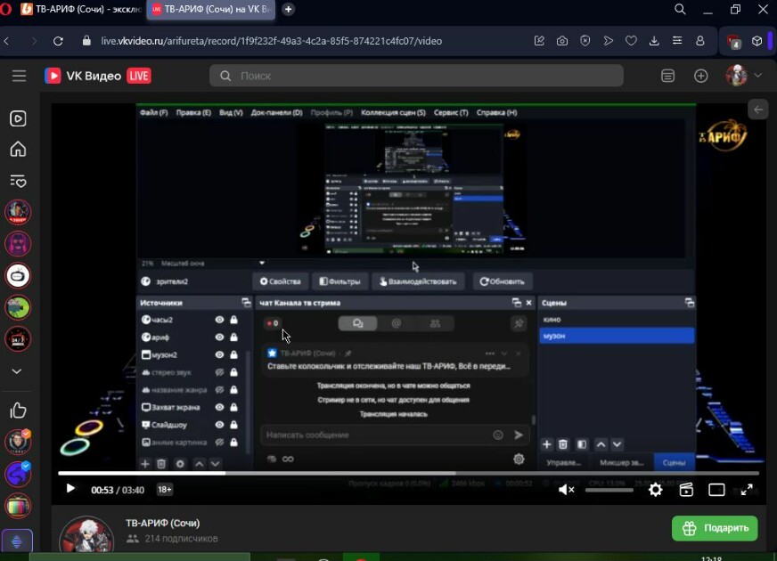This screenshot has width=777, height=561.
Task: Play the video with play button
Action: (70, 489)
